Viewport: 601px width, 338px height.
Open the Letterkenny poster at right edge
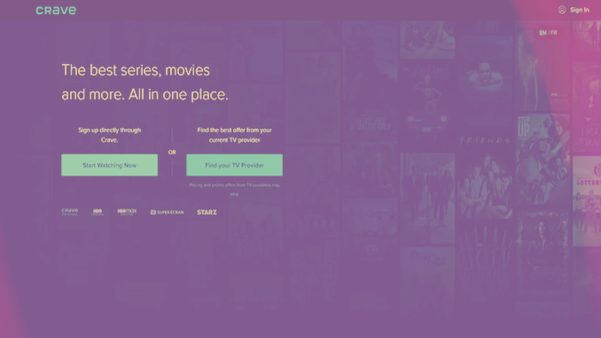(587, 201)
